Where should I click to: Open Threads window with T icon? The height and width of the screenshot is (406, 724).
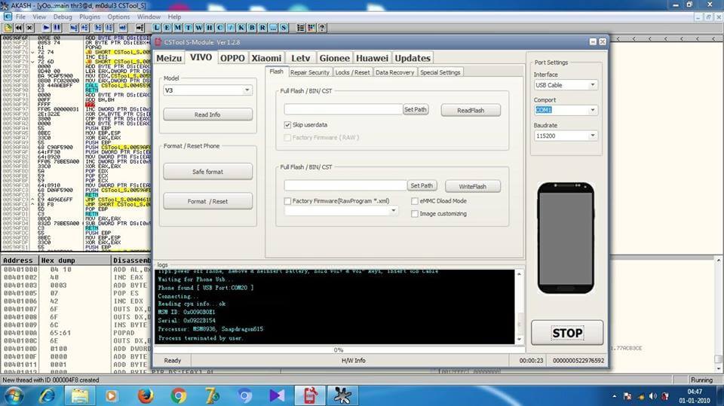(x=189, y=28)
